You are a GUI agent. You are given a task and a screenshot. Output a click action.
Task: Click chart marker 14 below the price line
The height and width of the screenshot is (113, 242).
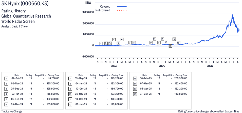(170, 46)
